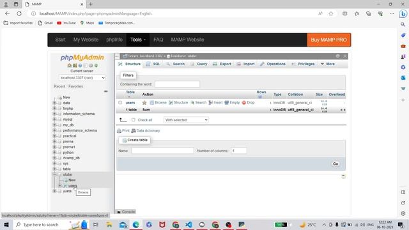This screenshot has height=230, width=409.
Task: Click Favorites in the navigation panel
Action: coord(75,86)
